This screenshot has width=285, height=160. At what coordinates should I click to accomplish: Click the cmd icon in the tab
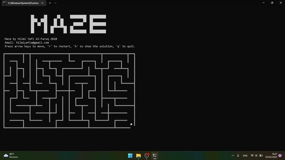(x=4, y=3)
